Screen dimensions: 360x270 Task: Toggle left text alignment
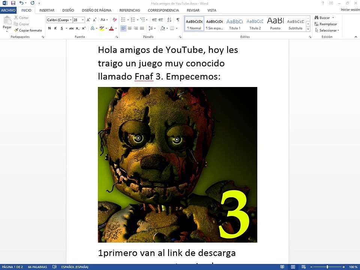tap(123, 28)
